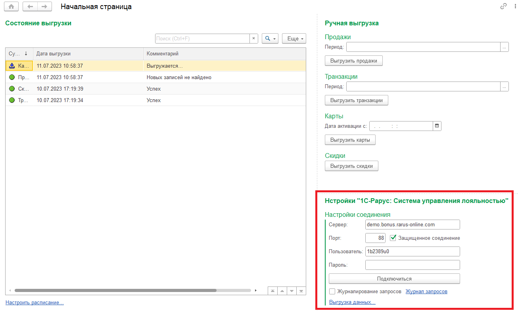Click green status circle in the Ск... row

point(12,89)
